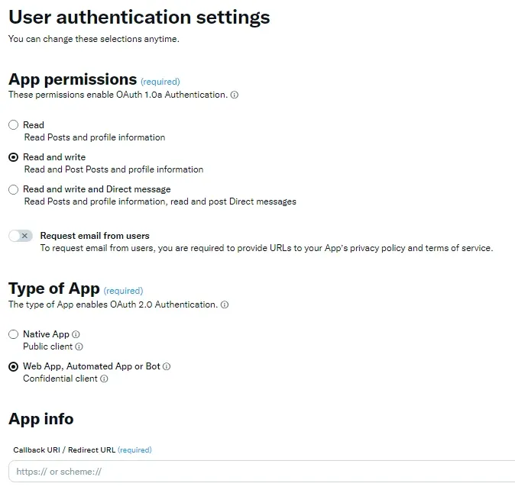Click the 'You can change these selections anytime' text
Viewport: 515px width, 493px height.
94,39
